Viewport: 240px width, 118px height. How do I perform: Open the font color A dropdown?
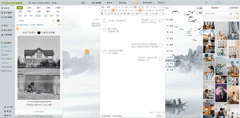point(131,7)
